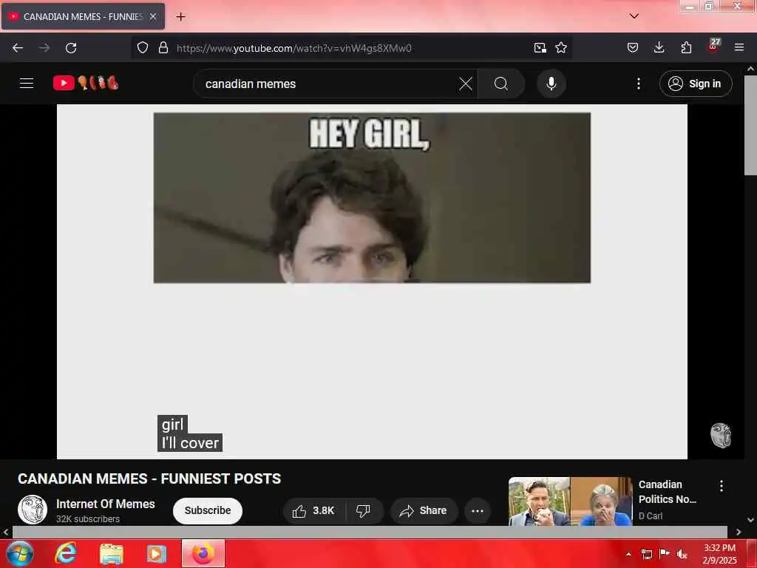Open Windows Start menu
This screenshot has height=568, width=757.
tap(20, 553)
